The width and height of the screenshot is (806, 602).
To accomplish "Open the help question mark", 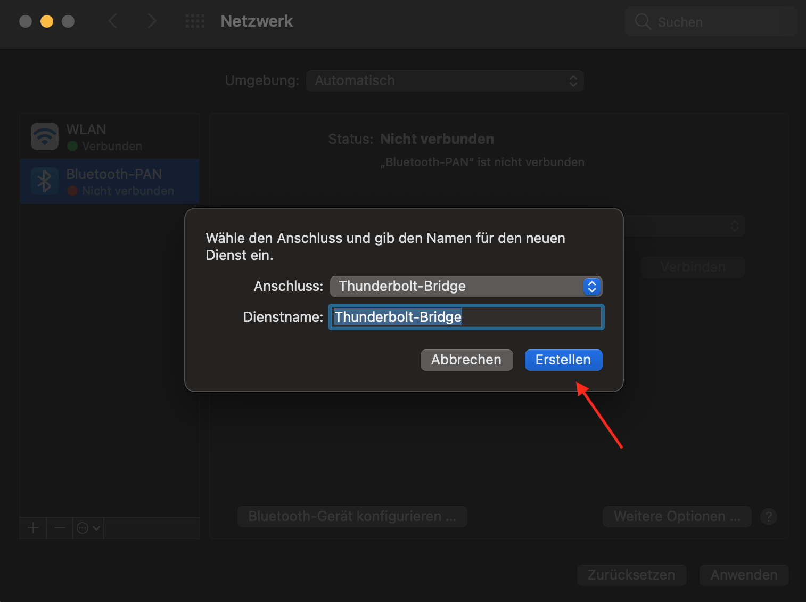I will 769,517.
